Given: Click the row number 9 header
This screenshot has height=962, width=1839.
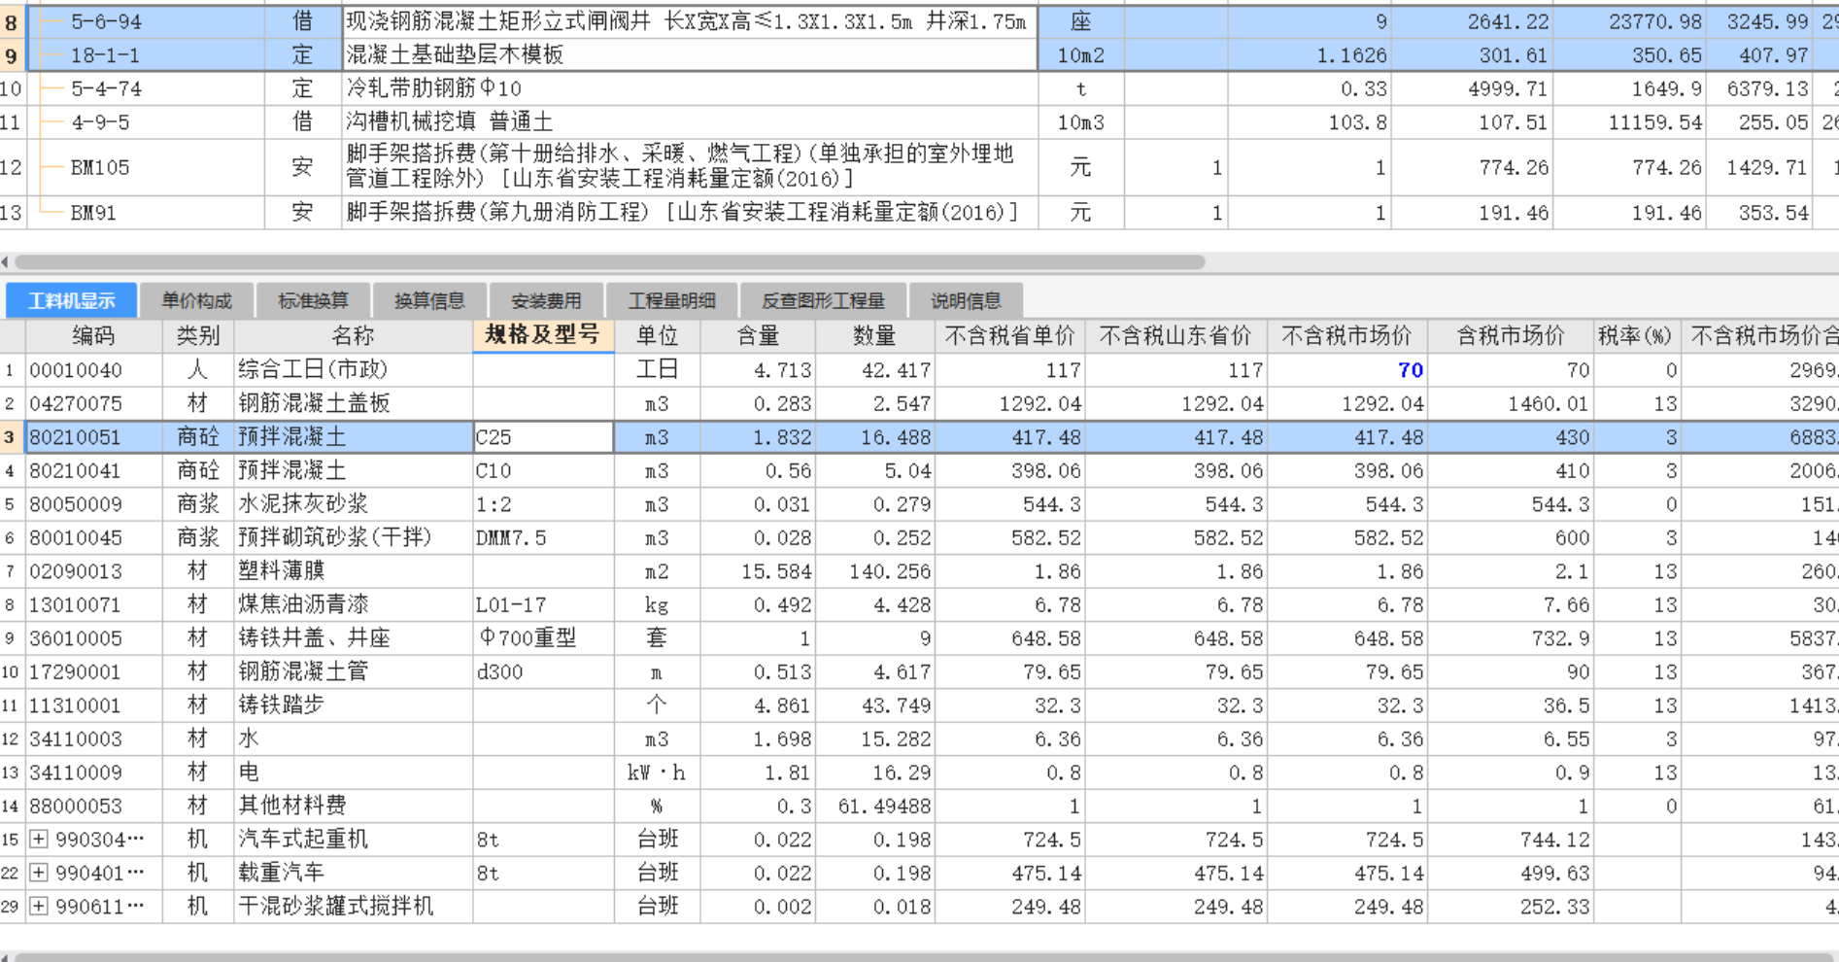Looking at the screenshot, I should [x=13, y=55].
